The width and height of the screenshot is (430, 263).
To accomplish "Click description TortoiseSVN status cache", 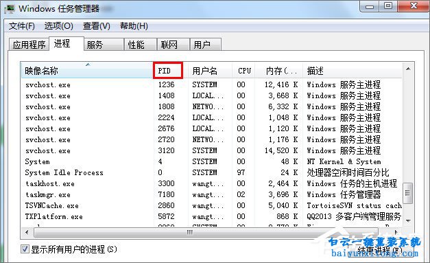I will [354, 205].
